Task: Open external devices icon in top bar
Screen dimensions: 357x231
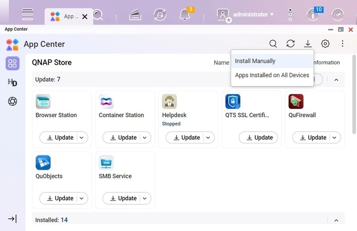Action: click(x=160, y=14)
